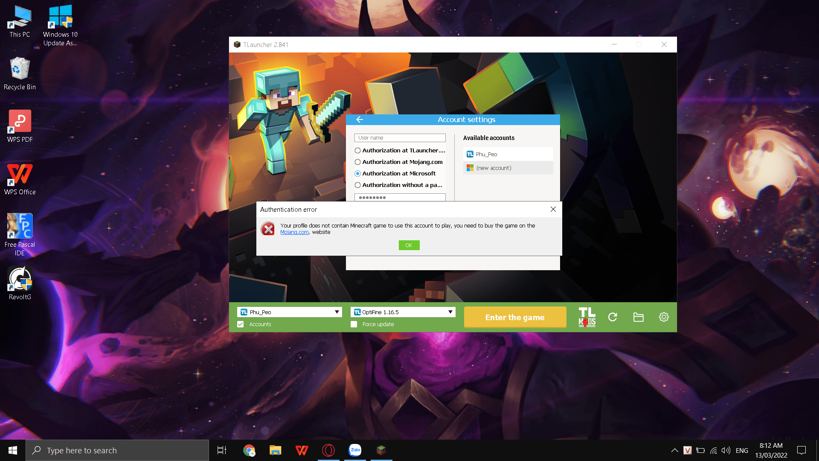Click the refresh arrow icon
Viewport: 819px width, 461px height.
613,317
